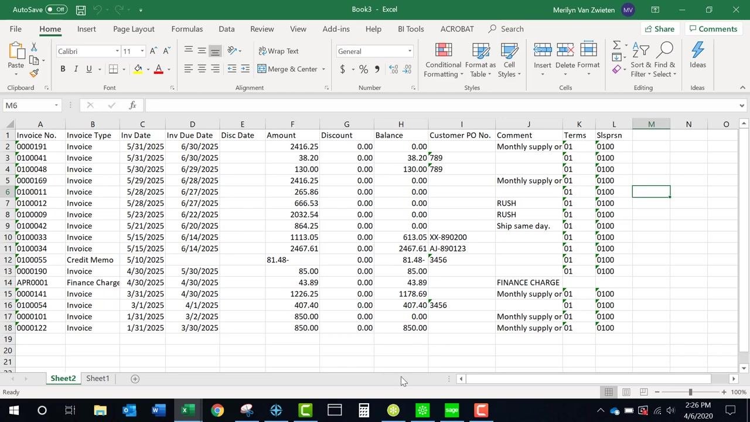Viewport: 750px width, 422px height.
Task: Click in the formula bar input
Action: (x=442, y=105)
